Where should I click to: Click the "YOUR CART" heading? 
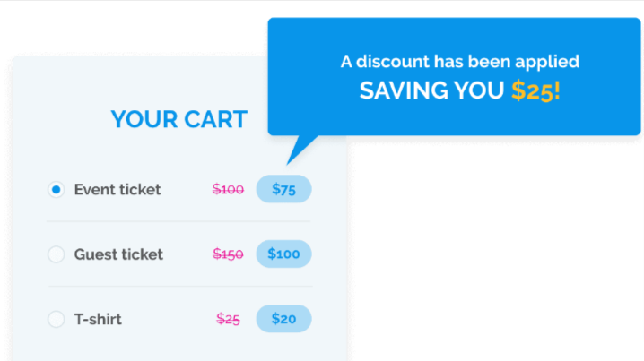pos(178,119)
